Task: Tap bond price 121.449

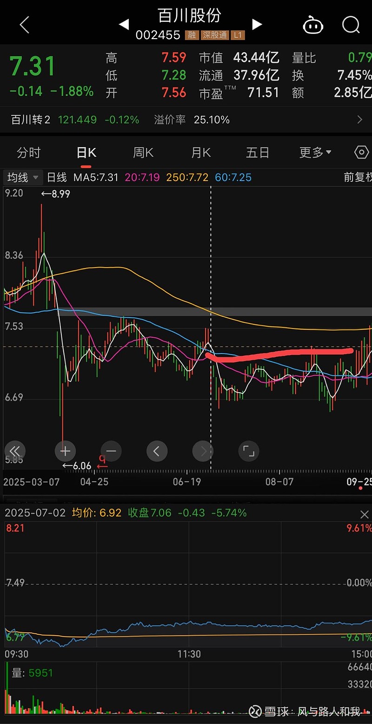Action: point(77,120)
